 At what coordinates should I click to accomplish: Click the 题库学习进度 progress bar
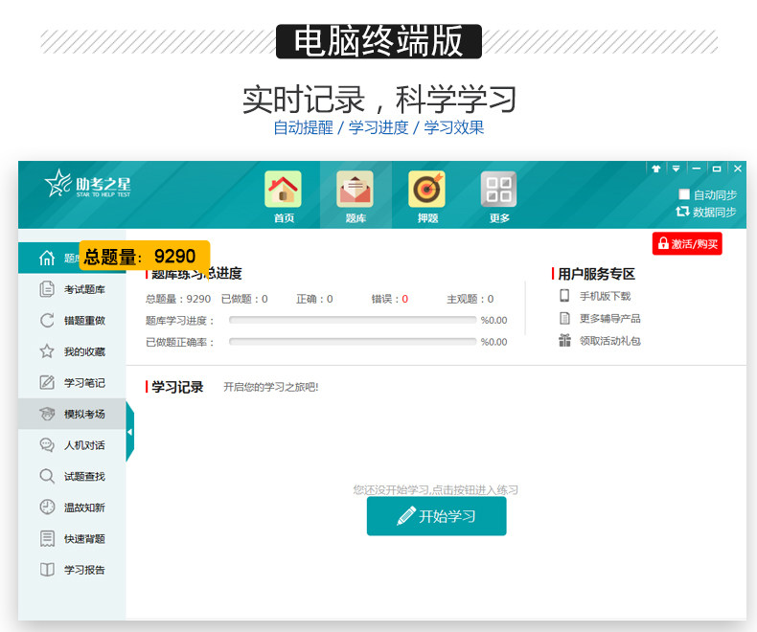(353, 320)
